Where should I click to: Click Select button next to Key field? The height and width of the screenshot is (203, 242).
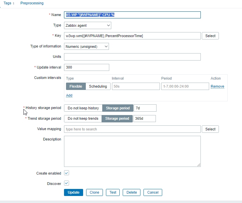(210, 36)
